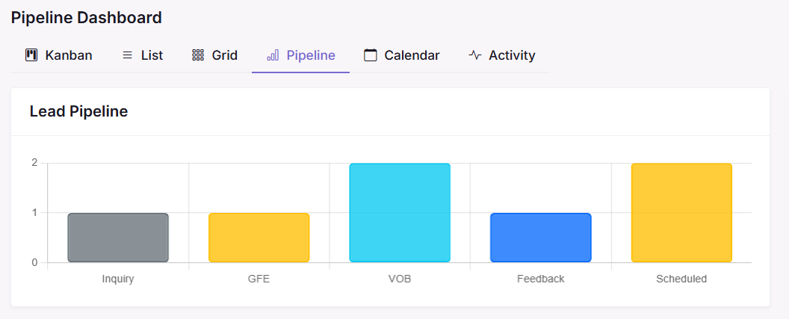
Task: Click the Activity pulse icon
Action: pos(475,55)
